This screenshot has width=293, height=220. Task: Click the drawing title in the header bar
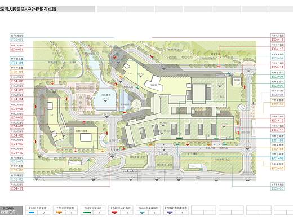pos(28,9)
